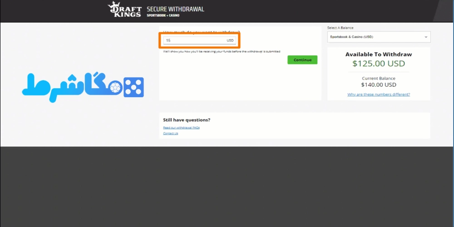Click the 'Select A Balance' label

340,28
